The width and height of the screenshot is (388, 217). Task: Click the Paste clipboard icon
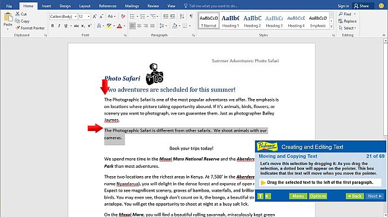[x=8, y=17]
